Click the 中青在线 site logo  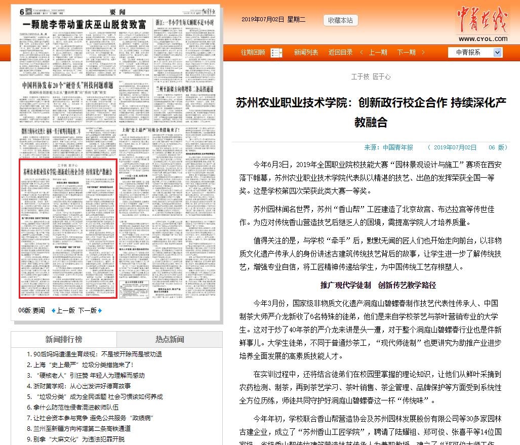point(483,24)
